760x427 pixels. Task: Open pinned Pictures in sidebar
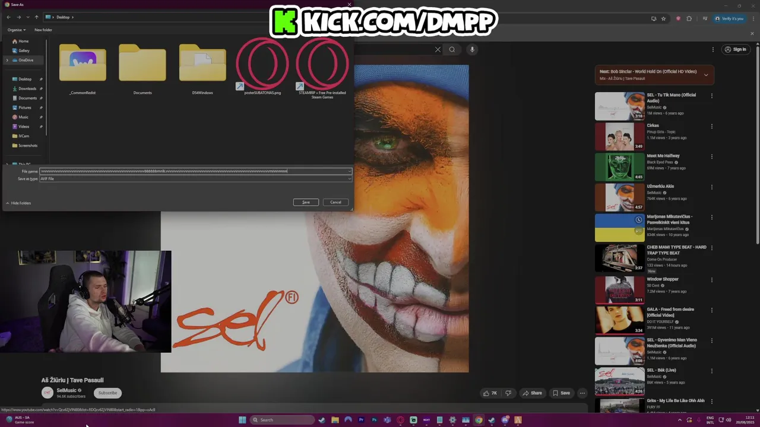(x=25, y=107)
